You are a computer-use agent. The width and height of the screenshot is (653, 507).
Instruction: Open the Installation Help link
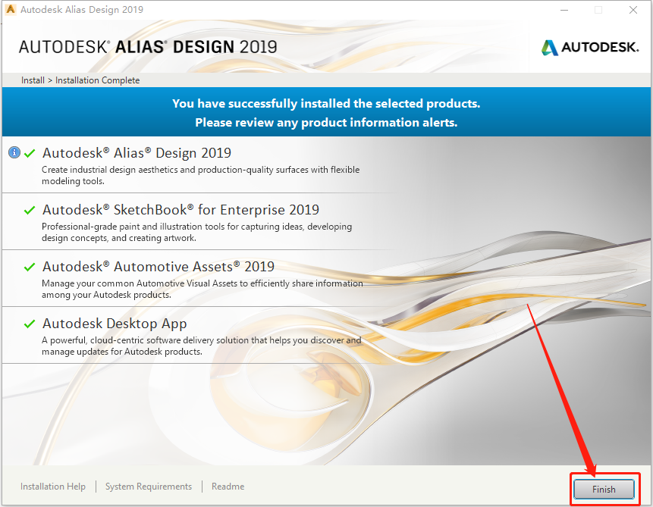point(53,487)
